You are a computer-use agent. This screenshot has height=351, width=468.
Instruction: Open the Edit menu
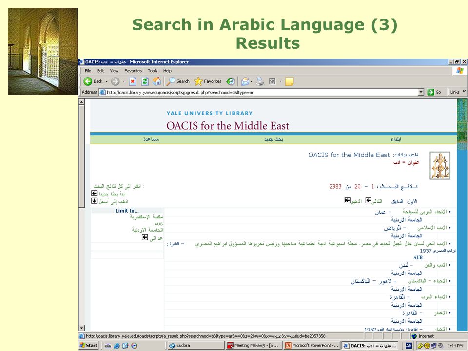click(x=100, y=71)
